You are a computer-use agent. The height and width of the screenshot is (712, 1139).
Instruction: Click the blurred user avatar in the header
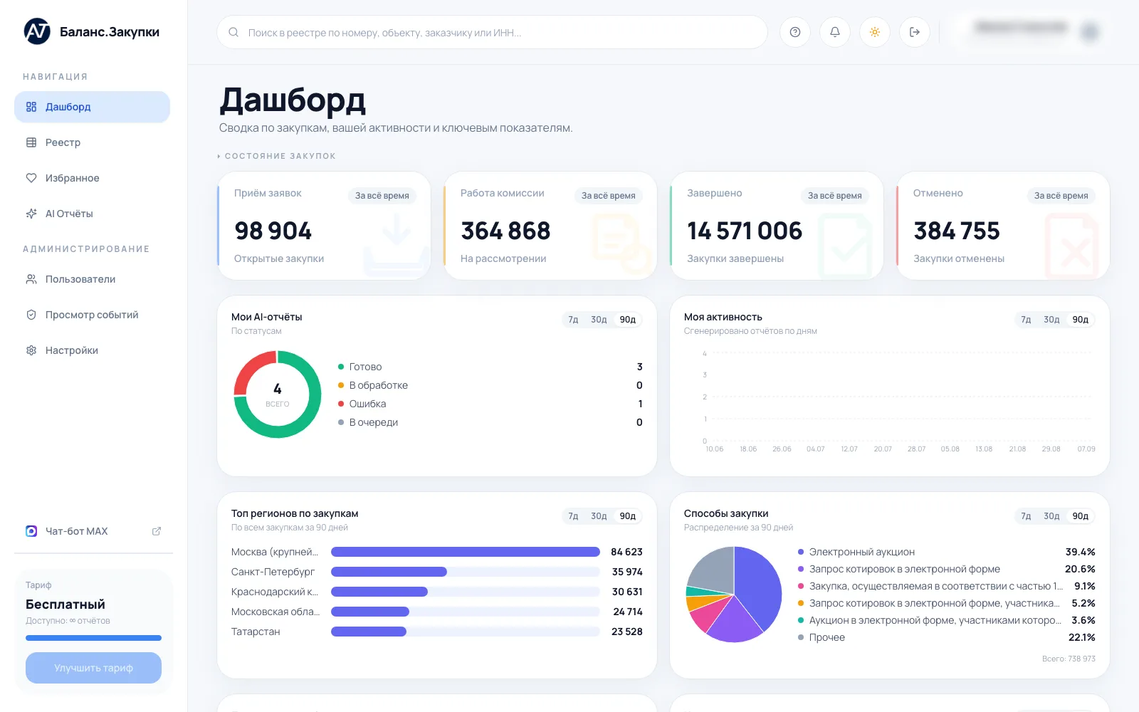pos(1089,32)
